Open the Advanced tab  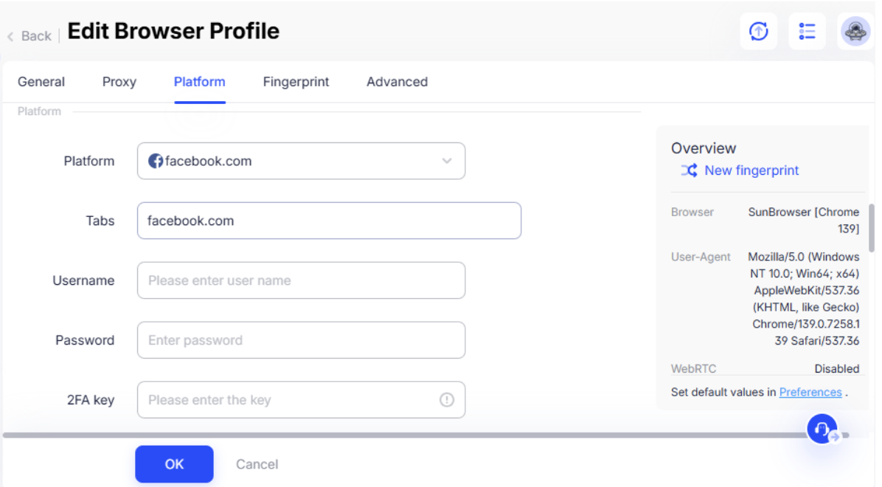pos(397,82)
